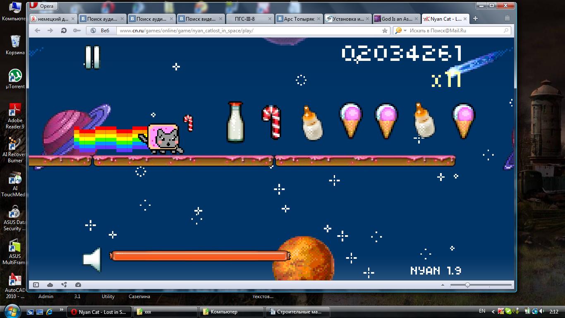Viewport: 565px width, 318px height.
Task: Click the orange volume bar in game
Action: pos(200,256)
